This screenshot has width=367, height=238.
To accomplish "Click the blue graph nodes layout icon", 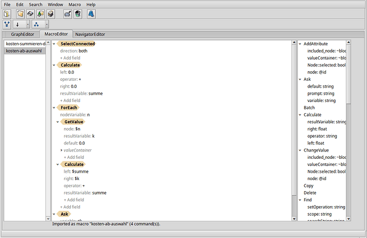I will (7, 24).
